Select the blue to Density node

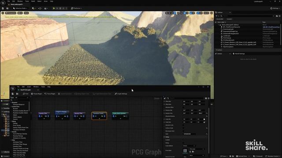62,115
